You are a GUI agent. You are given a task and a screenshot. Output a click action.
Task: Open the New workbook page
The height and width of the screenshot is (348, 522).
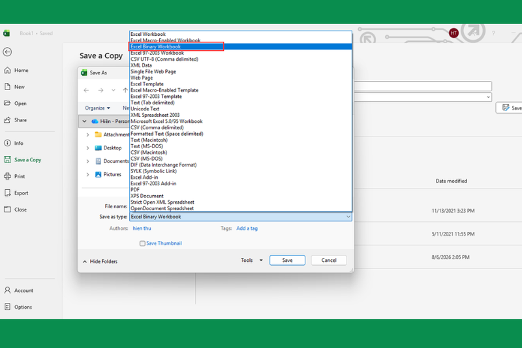click(x=14, y=87)
